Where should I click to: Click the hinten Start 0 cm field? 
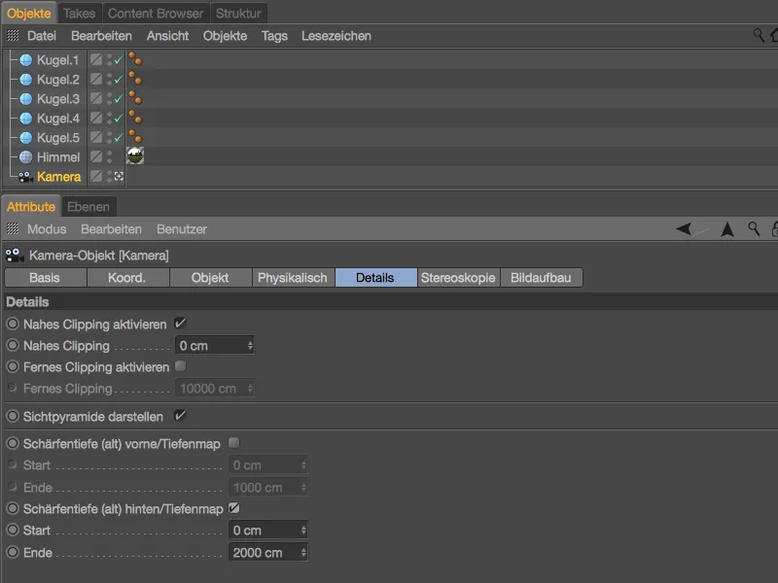click(268, 531)
